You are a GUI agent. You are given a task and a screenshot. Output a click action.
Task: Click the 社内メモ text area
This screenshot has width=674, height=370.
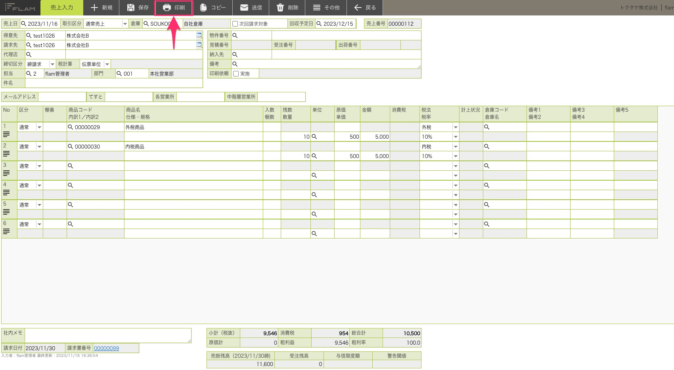pyautogui.click(x=108, y=335)
